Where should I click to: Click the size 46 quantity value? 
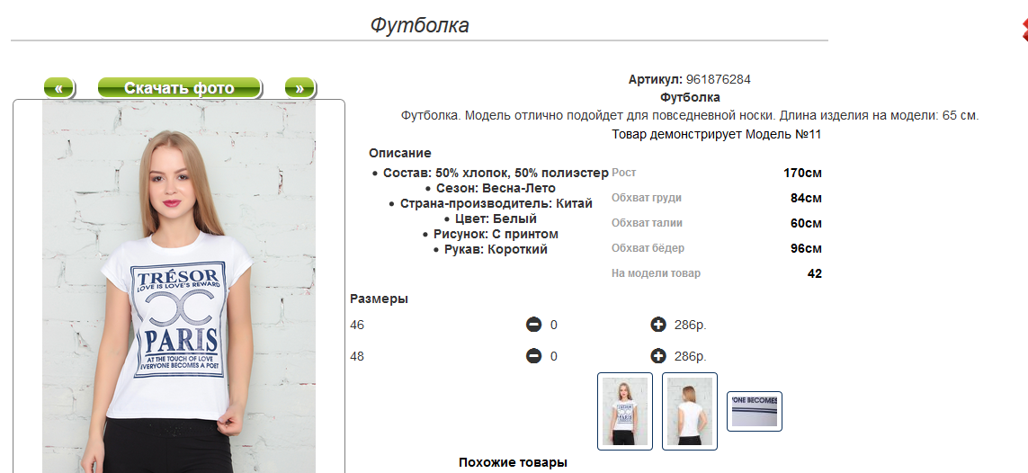pyautogui.click(x=553, y=325)
